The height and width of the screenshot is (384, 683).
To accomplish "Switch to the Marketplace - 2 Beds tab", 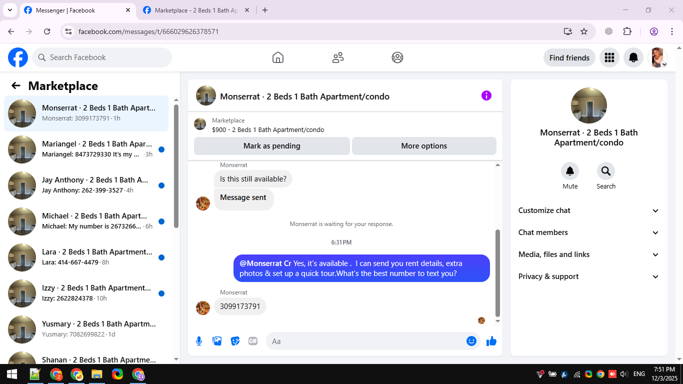I will click(x=196, y=10).
